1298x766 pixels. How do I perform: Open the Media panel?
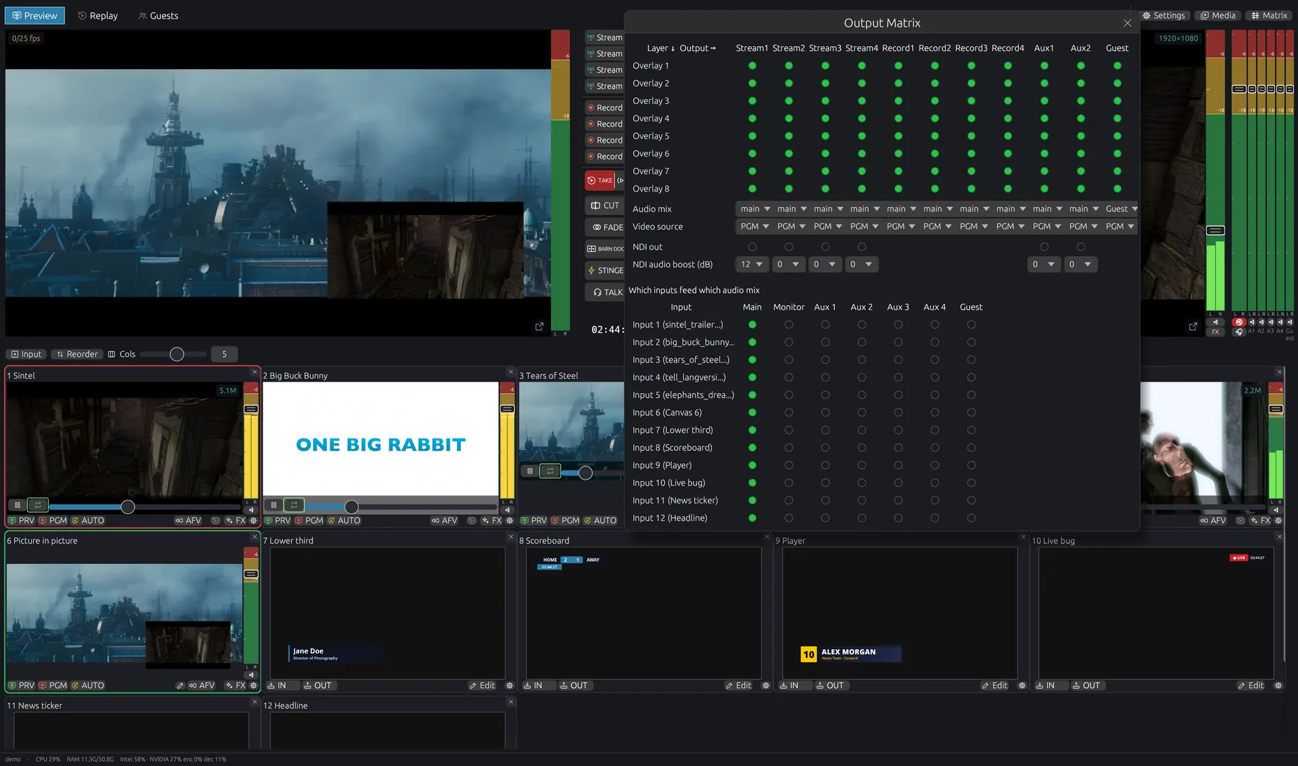click(1217, 15)
